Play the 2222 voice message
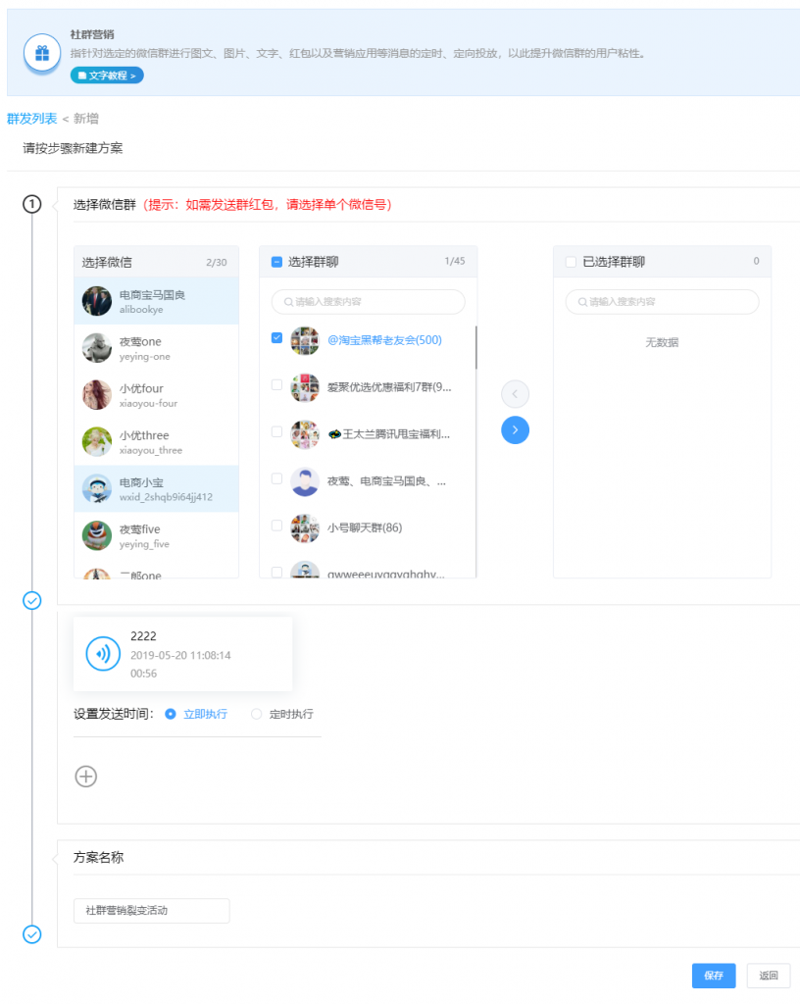This screenshot has height=1004, width=800. (103, 654)
